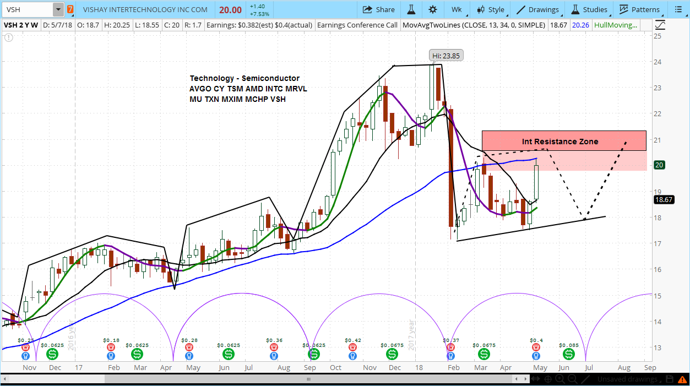This screenshot has width=690, height=386.
Task: Click the Share button
Action: (378, 9)
